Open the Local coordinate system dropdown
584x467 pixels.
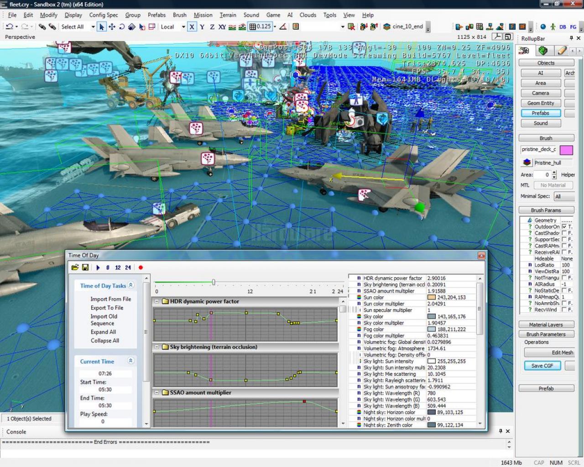click(183, 26)
